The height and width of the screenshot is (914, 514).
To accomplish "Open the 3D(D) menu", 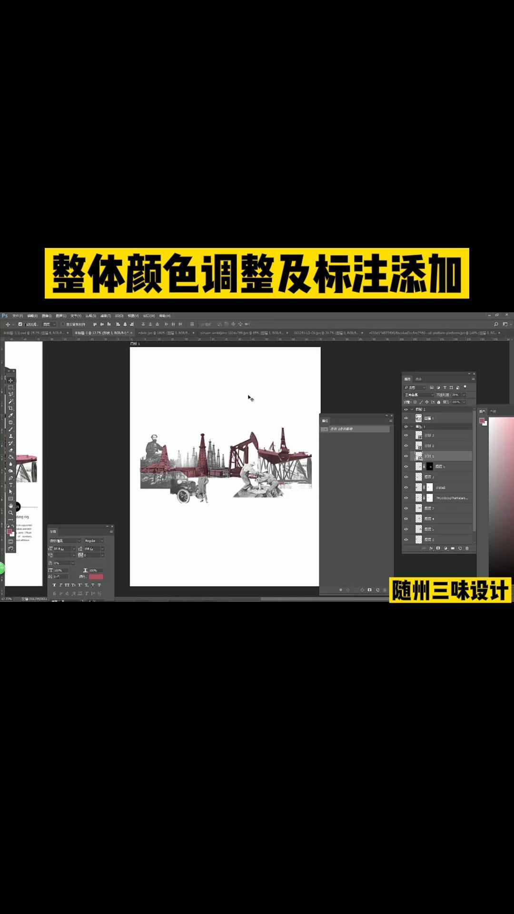I will point(119,316).
